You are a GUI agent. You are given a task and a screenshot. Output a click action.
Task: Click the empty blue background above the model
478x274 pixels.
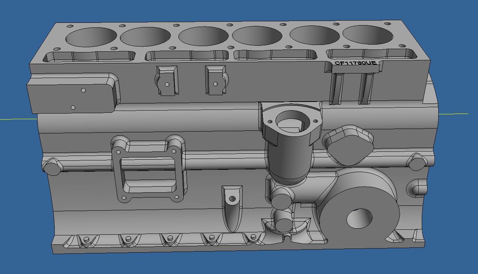[240, 9]
